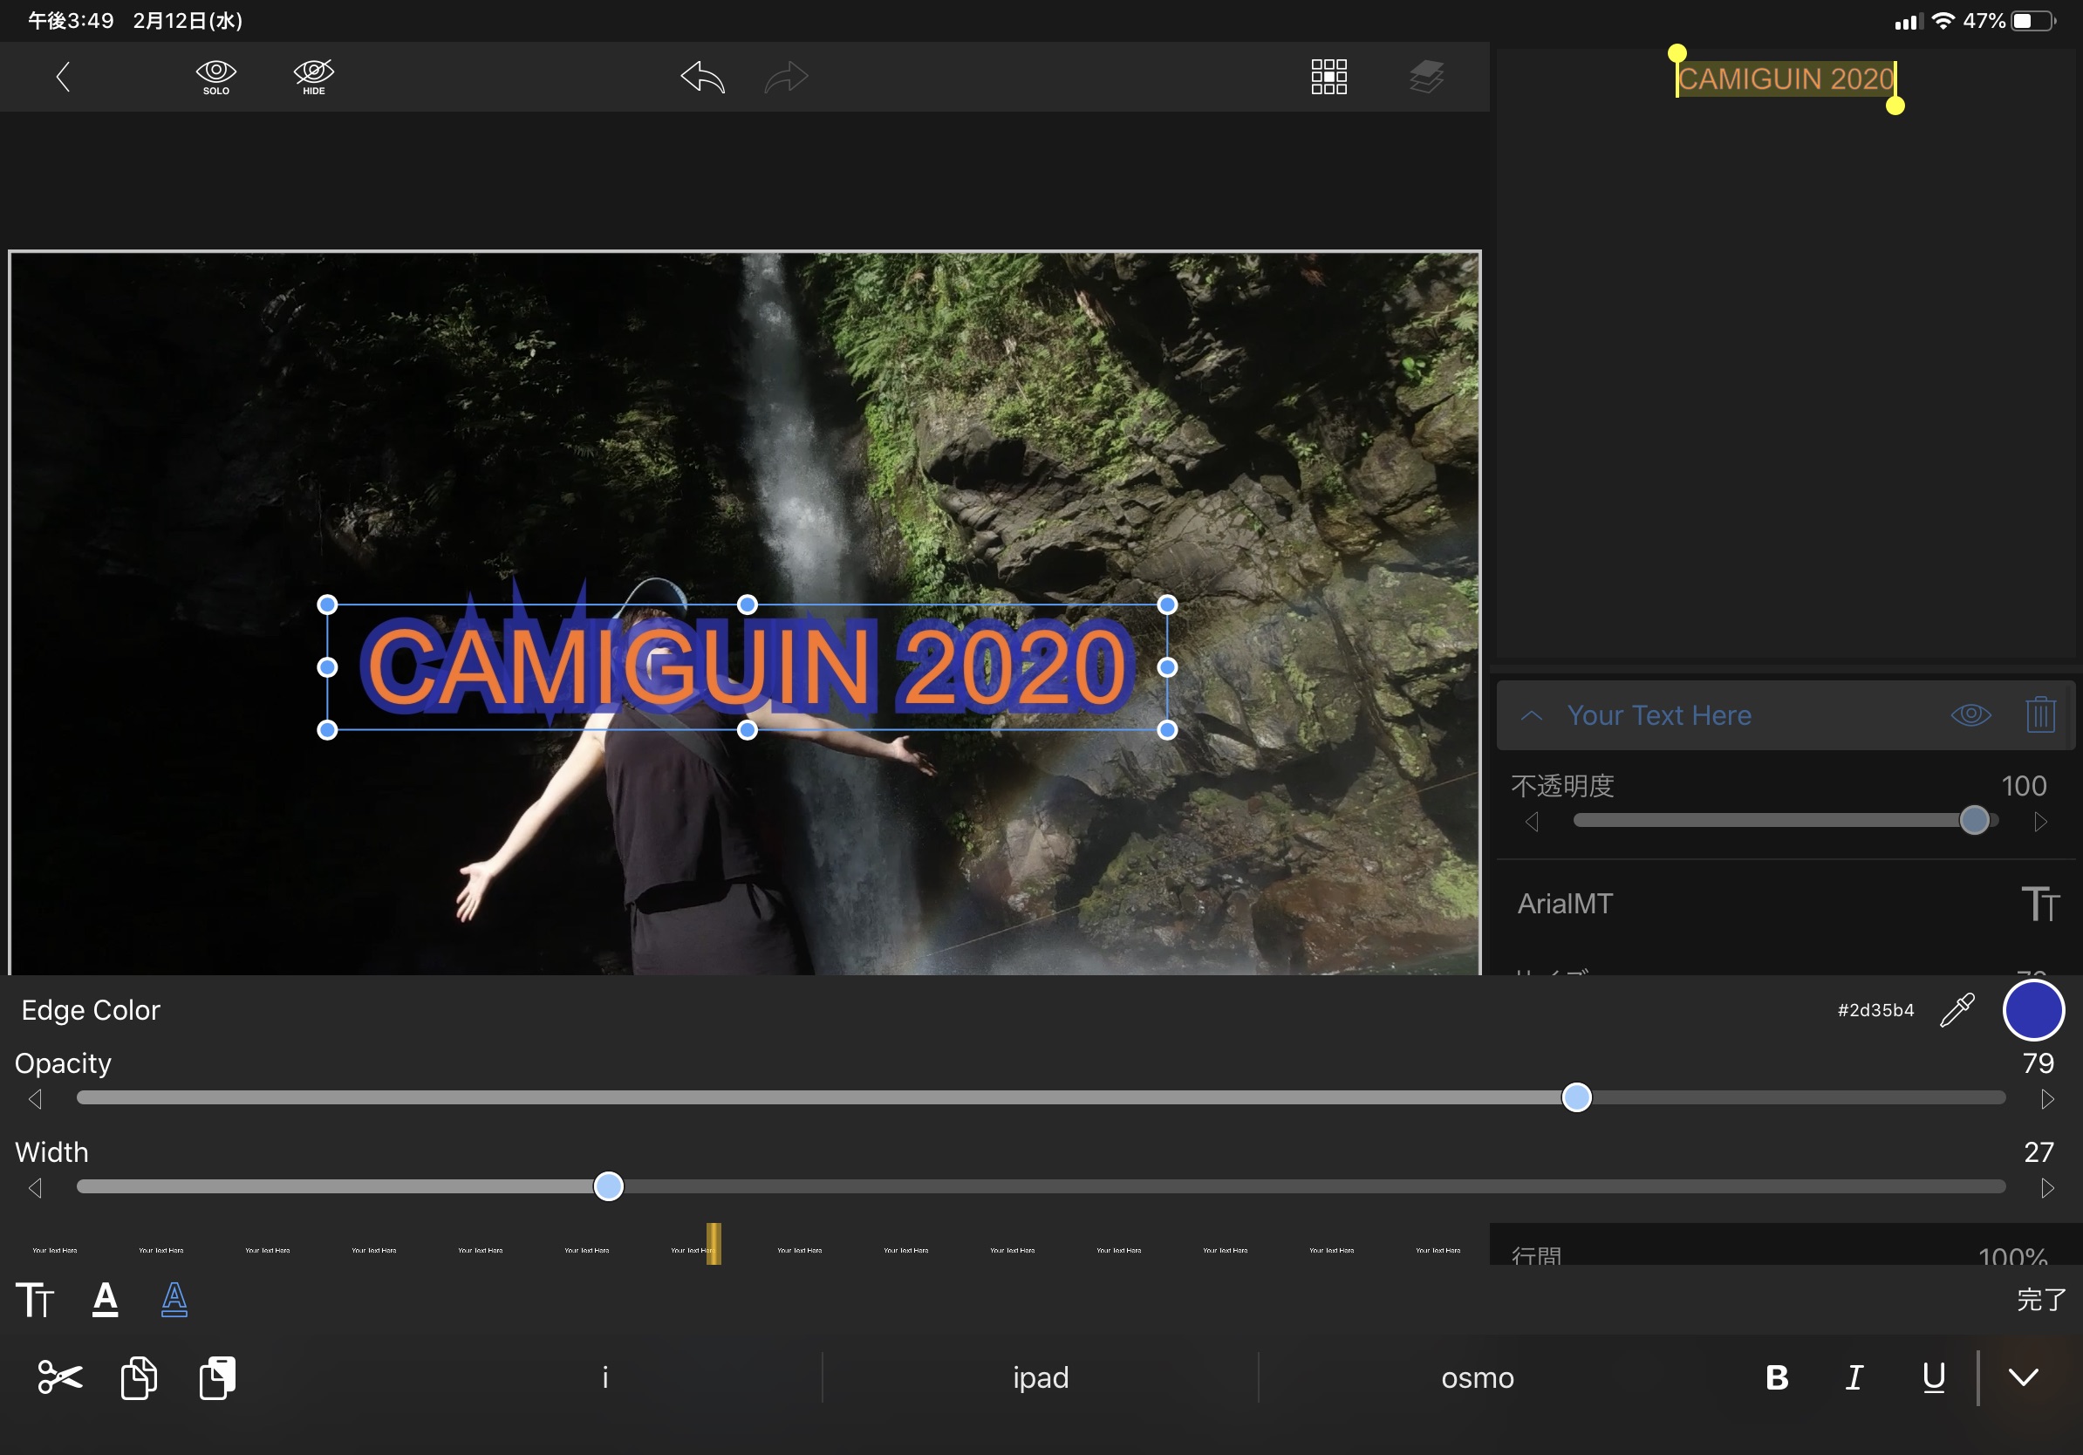Viewport: 2083px width, 1455px height.
Task: Tap the back arrow in the top-left
Action: click(63, 76)
